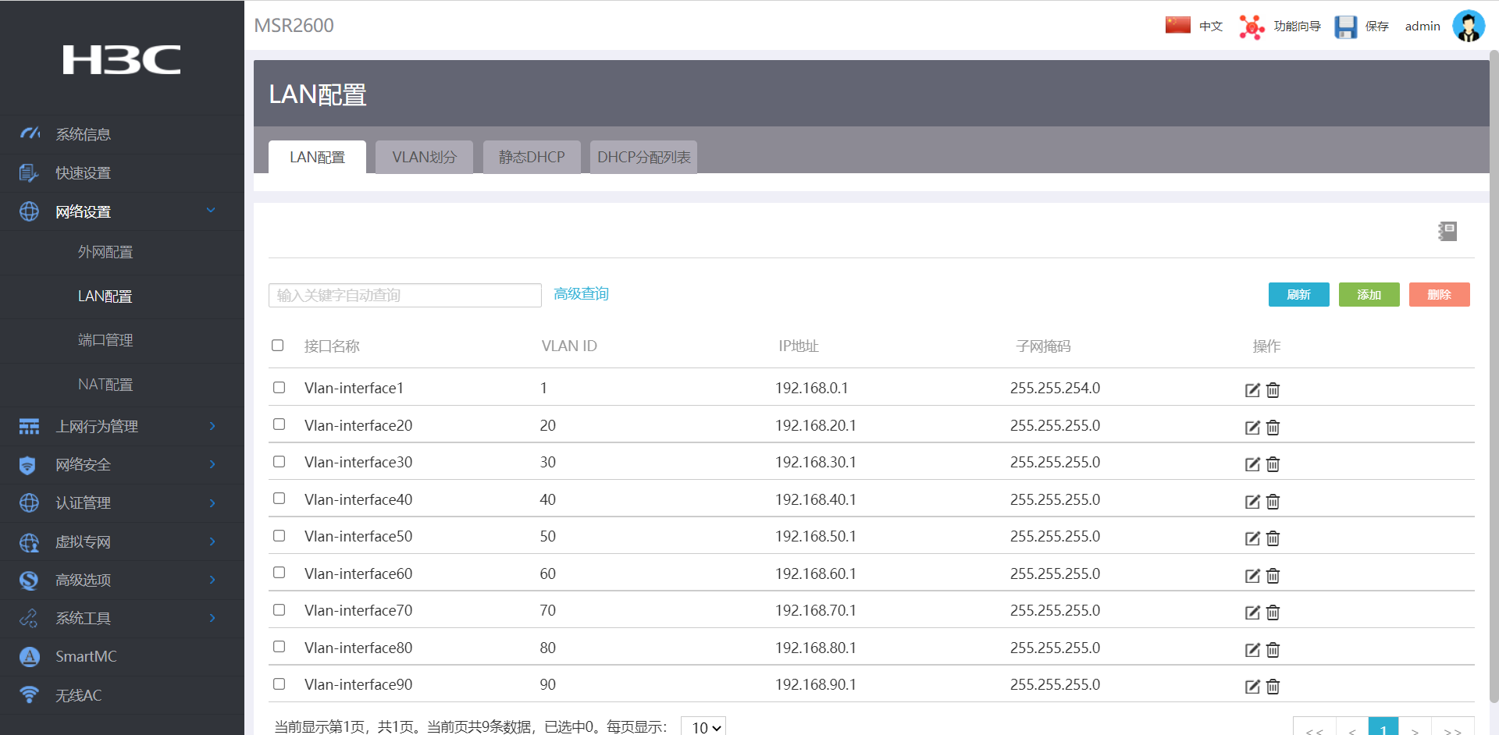Open 端口管理 in sidebar
This screenshot has width=1499, height=735.
point(105,340)
